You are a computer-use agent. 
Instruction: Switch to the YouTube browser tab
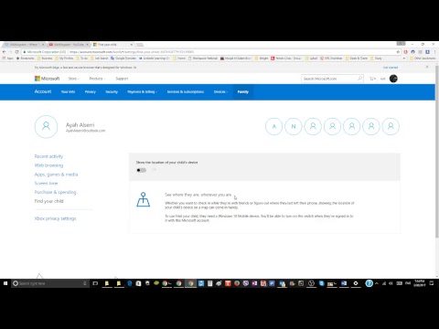point(69,45)
